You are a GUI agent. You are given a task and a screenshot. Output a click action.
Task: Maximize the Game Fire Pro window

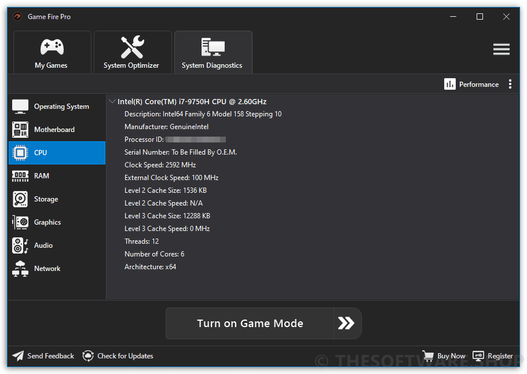pyautogui.click(x=480, y=16)
